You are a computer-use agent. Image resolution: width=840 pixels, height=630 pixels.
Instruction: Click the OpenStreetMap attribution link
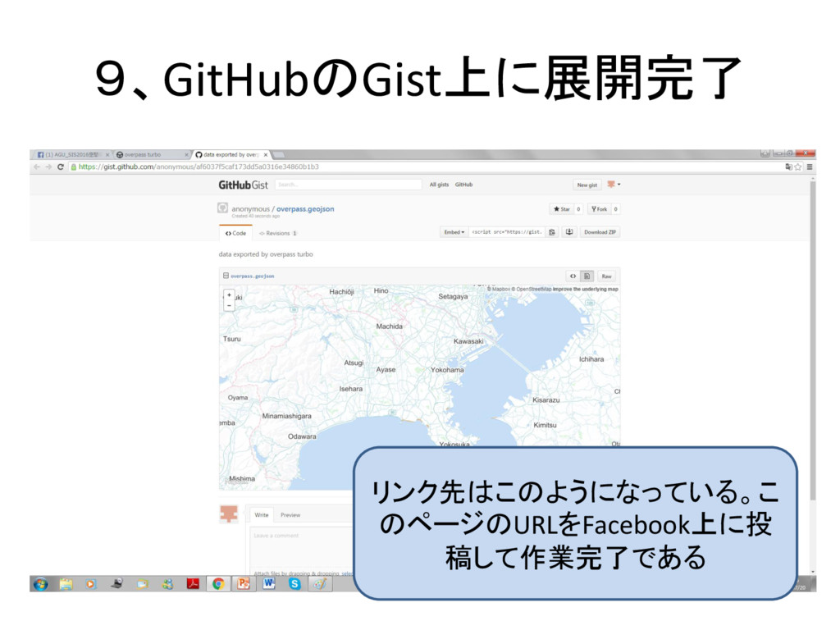point(532,290)
